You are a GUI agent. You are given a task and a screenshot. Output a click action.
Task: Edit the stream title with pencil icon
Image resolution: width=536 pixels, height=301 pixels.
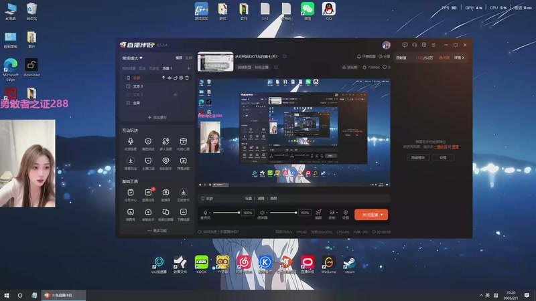[x=284, y=56]
